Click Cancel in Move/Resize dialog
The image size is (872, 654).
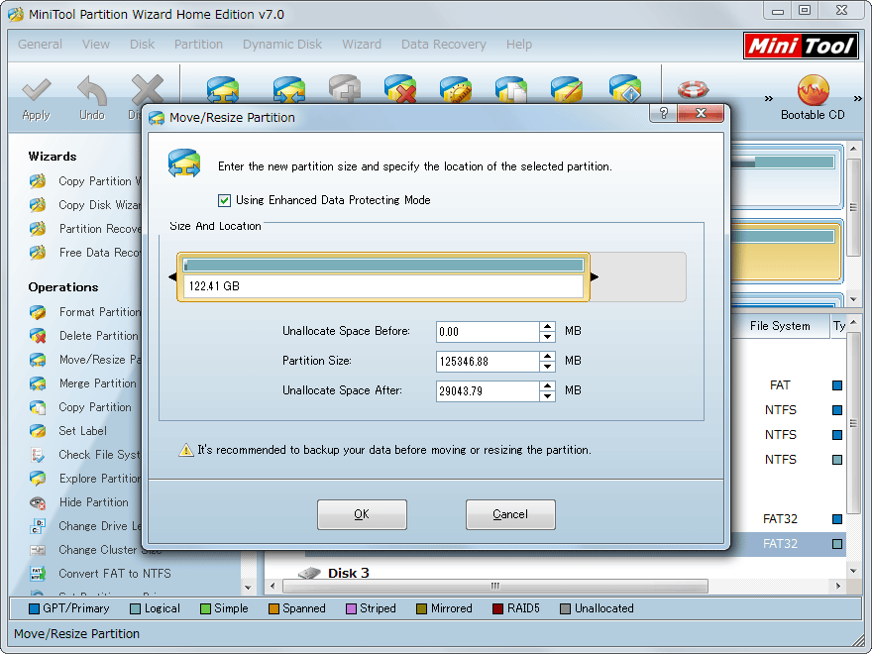(x=510, y=514)
